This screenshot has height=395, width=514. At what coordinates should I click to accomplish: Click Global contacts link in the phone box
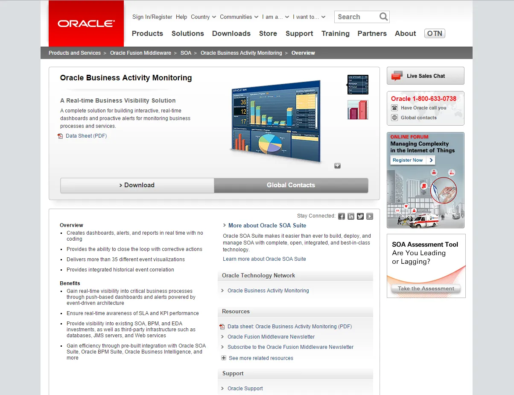click(419, 118)
